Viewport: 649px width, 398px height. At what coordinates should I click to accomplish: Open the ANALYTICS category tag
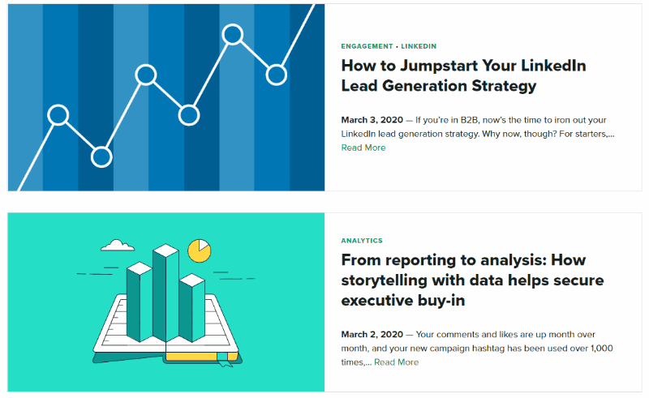pos(362,241)
